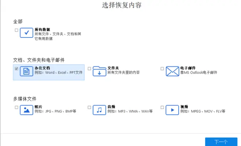Enable the 所有数据 checkbox
Viewport: 241px width, 146px height.
[16, 30]
